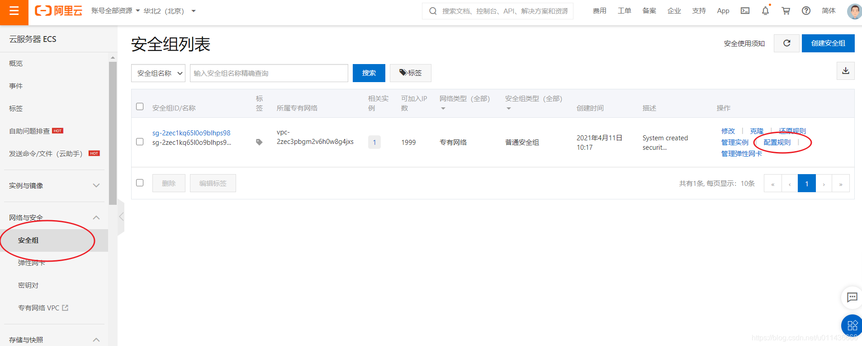Click the Aliyun logo

pyautogui.click(x=59, y=11)
